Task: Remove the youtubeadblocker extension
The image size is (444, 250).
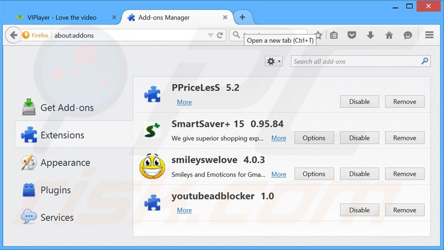Action: pos(405,210)
